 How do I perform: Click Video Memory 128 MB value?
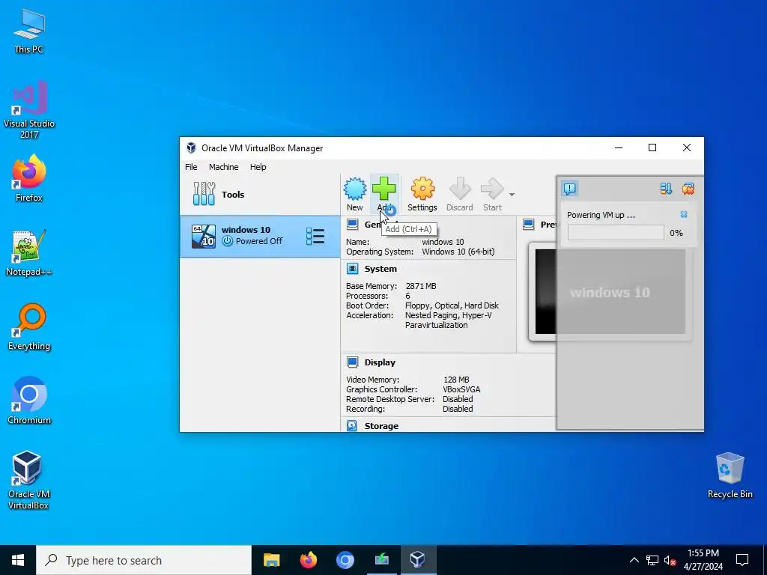click(x=456, y=380)
